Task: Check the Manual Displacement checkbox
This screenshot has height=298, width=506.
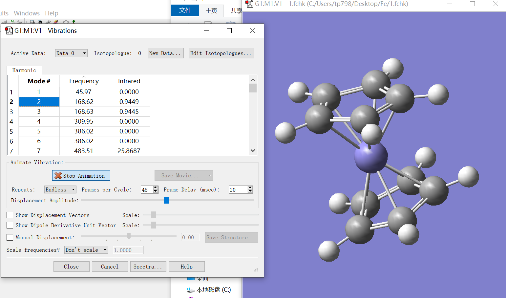Action: coord(10,237)
